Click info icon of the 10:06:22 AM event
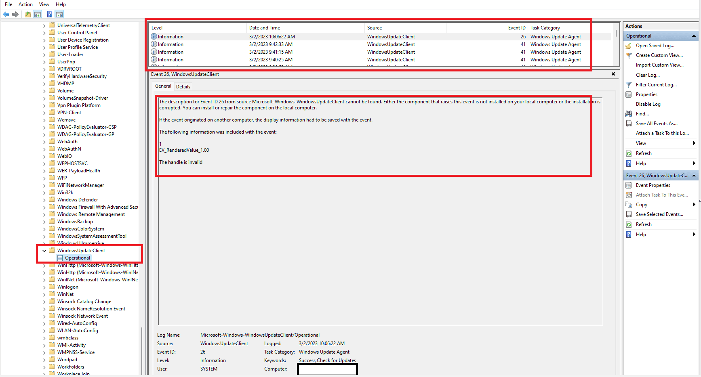The image size is (701, 377). [154, 36]
